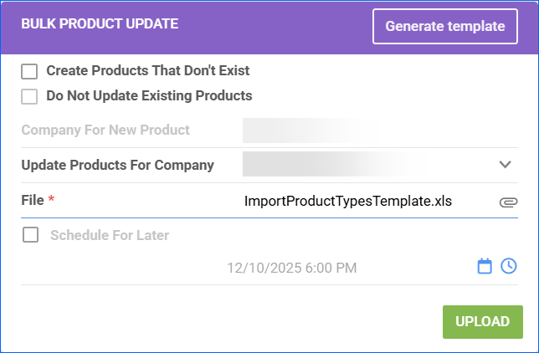The width and height of the screenshot is (539, 353).
Task: Click the BULK PRODUCT UPDATE header title
Action: [100, 24]
